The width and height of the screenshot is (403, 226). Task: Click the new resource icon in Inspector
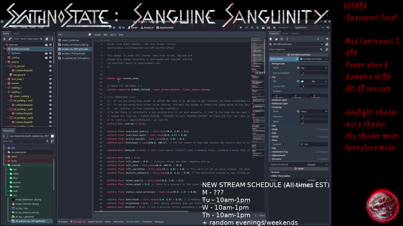(x=271, y=39)
